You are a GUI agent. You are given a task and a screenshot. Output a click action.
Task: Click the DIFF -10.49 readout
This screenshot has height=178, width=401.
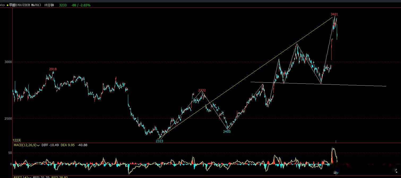(x=50, y=145)
